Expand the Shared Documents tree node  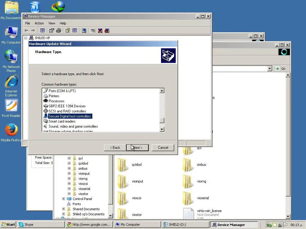coord(63,209)
